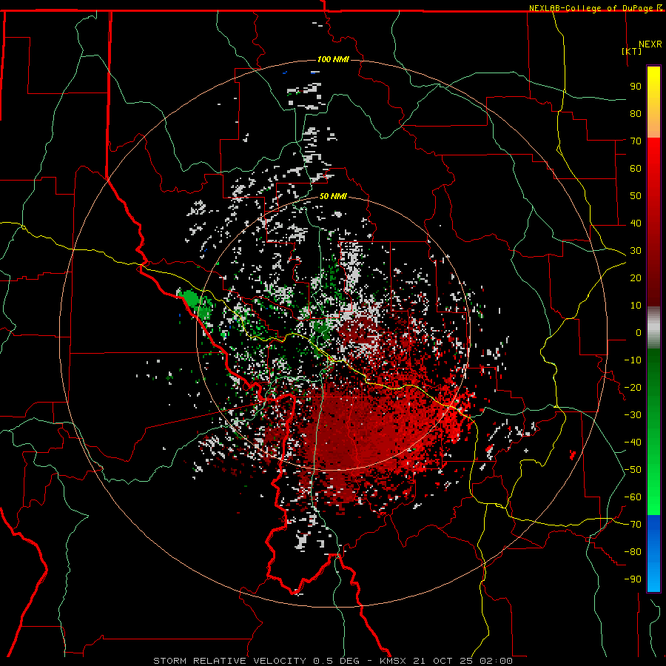Click the 0 value on velocity scale
Screen dimensions: 666x666
638,332
